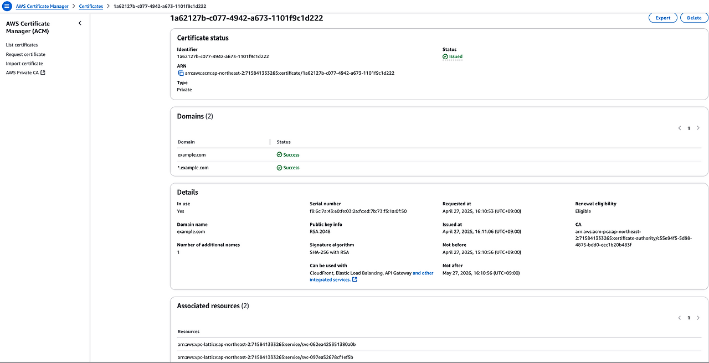Select the resource ending svc-062ea425351380a0b
Screen dimensions: 709x363
coord(266,344)
